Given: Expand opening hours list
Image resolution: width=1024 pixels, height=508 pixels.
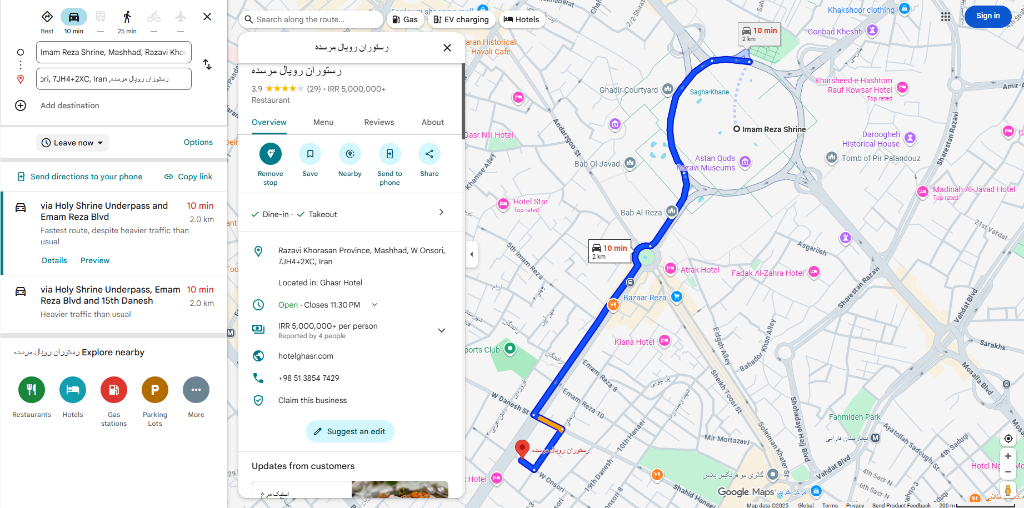Looking at the screenshot, I should (374, 305).
